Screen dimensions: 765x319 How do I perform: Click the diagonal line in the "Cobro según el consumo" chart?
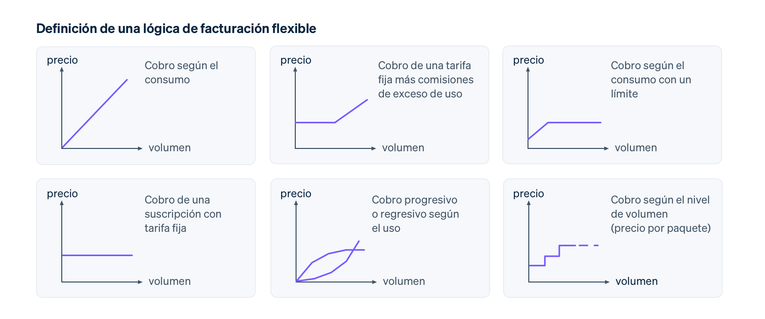pos(95,114)
